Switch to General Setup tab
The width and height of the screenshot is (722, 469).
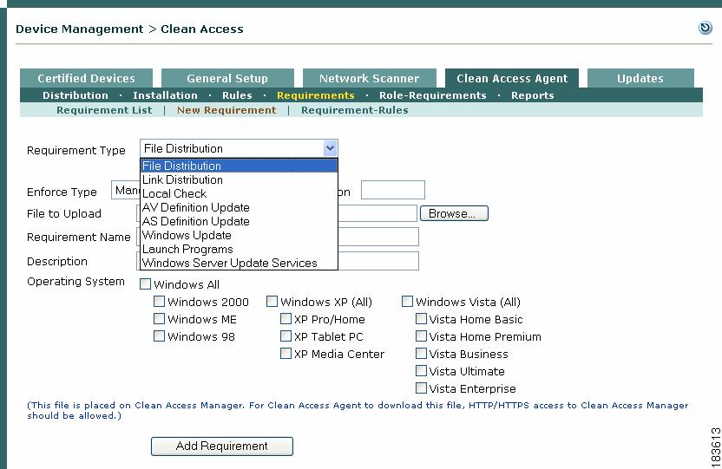pyautogui.click(x=227, y=78)
